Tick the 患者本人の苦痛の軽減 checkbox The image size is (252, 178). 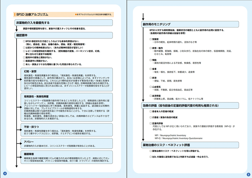tap(151, 111)
